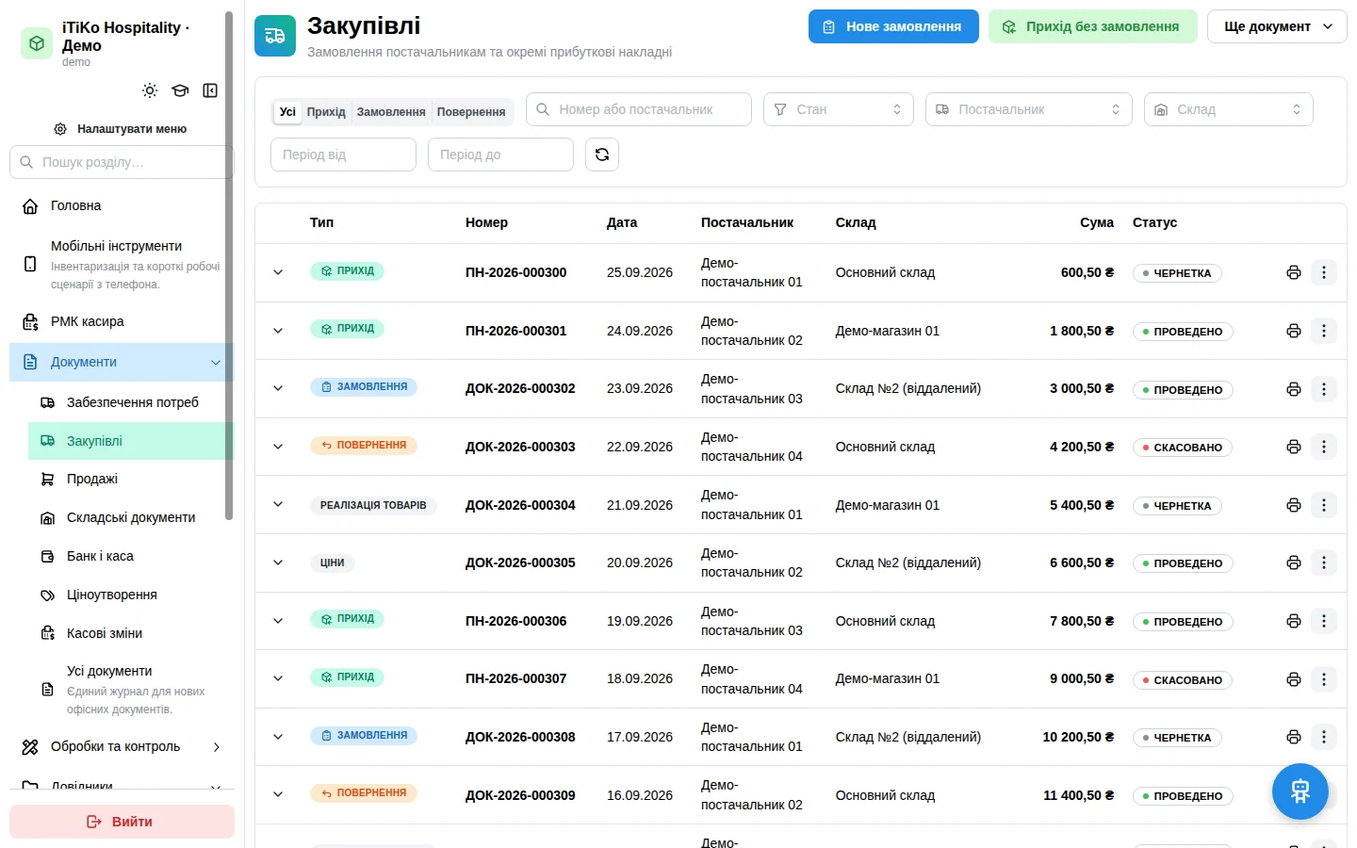
Task: Open the Постачальник filter dropdown
Action: point(1029,109)
